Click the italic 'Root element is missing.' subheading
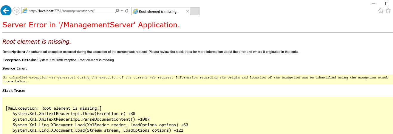393x134 pixels. click(x=37, y=42)
